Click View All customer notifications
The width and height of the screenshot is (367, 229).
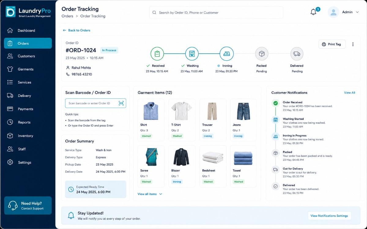[x=350, y=93]
